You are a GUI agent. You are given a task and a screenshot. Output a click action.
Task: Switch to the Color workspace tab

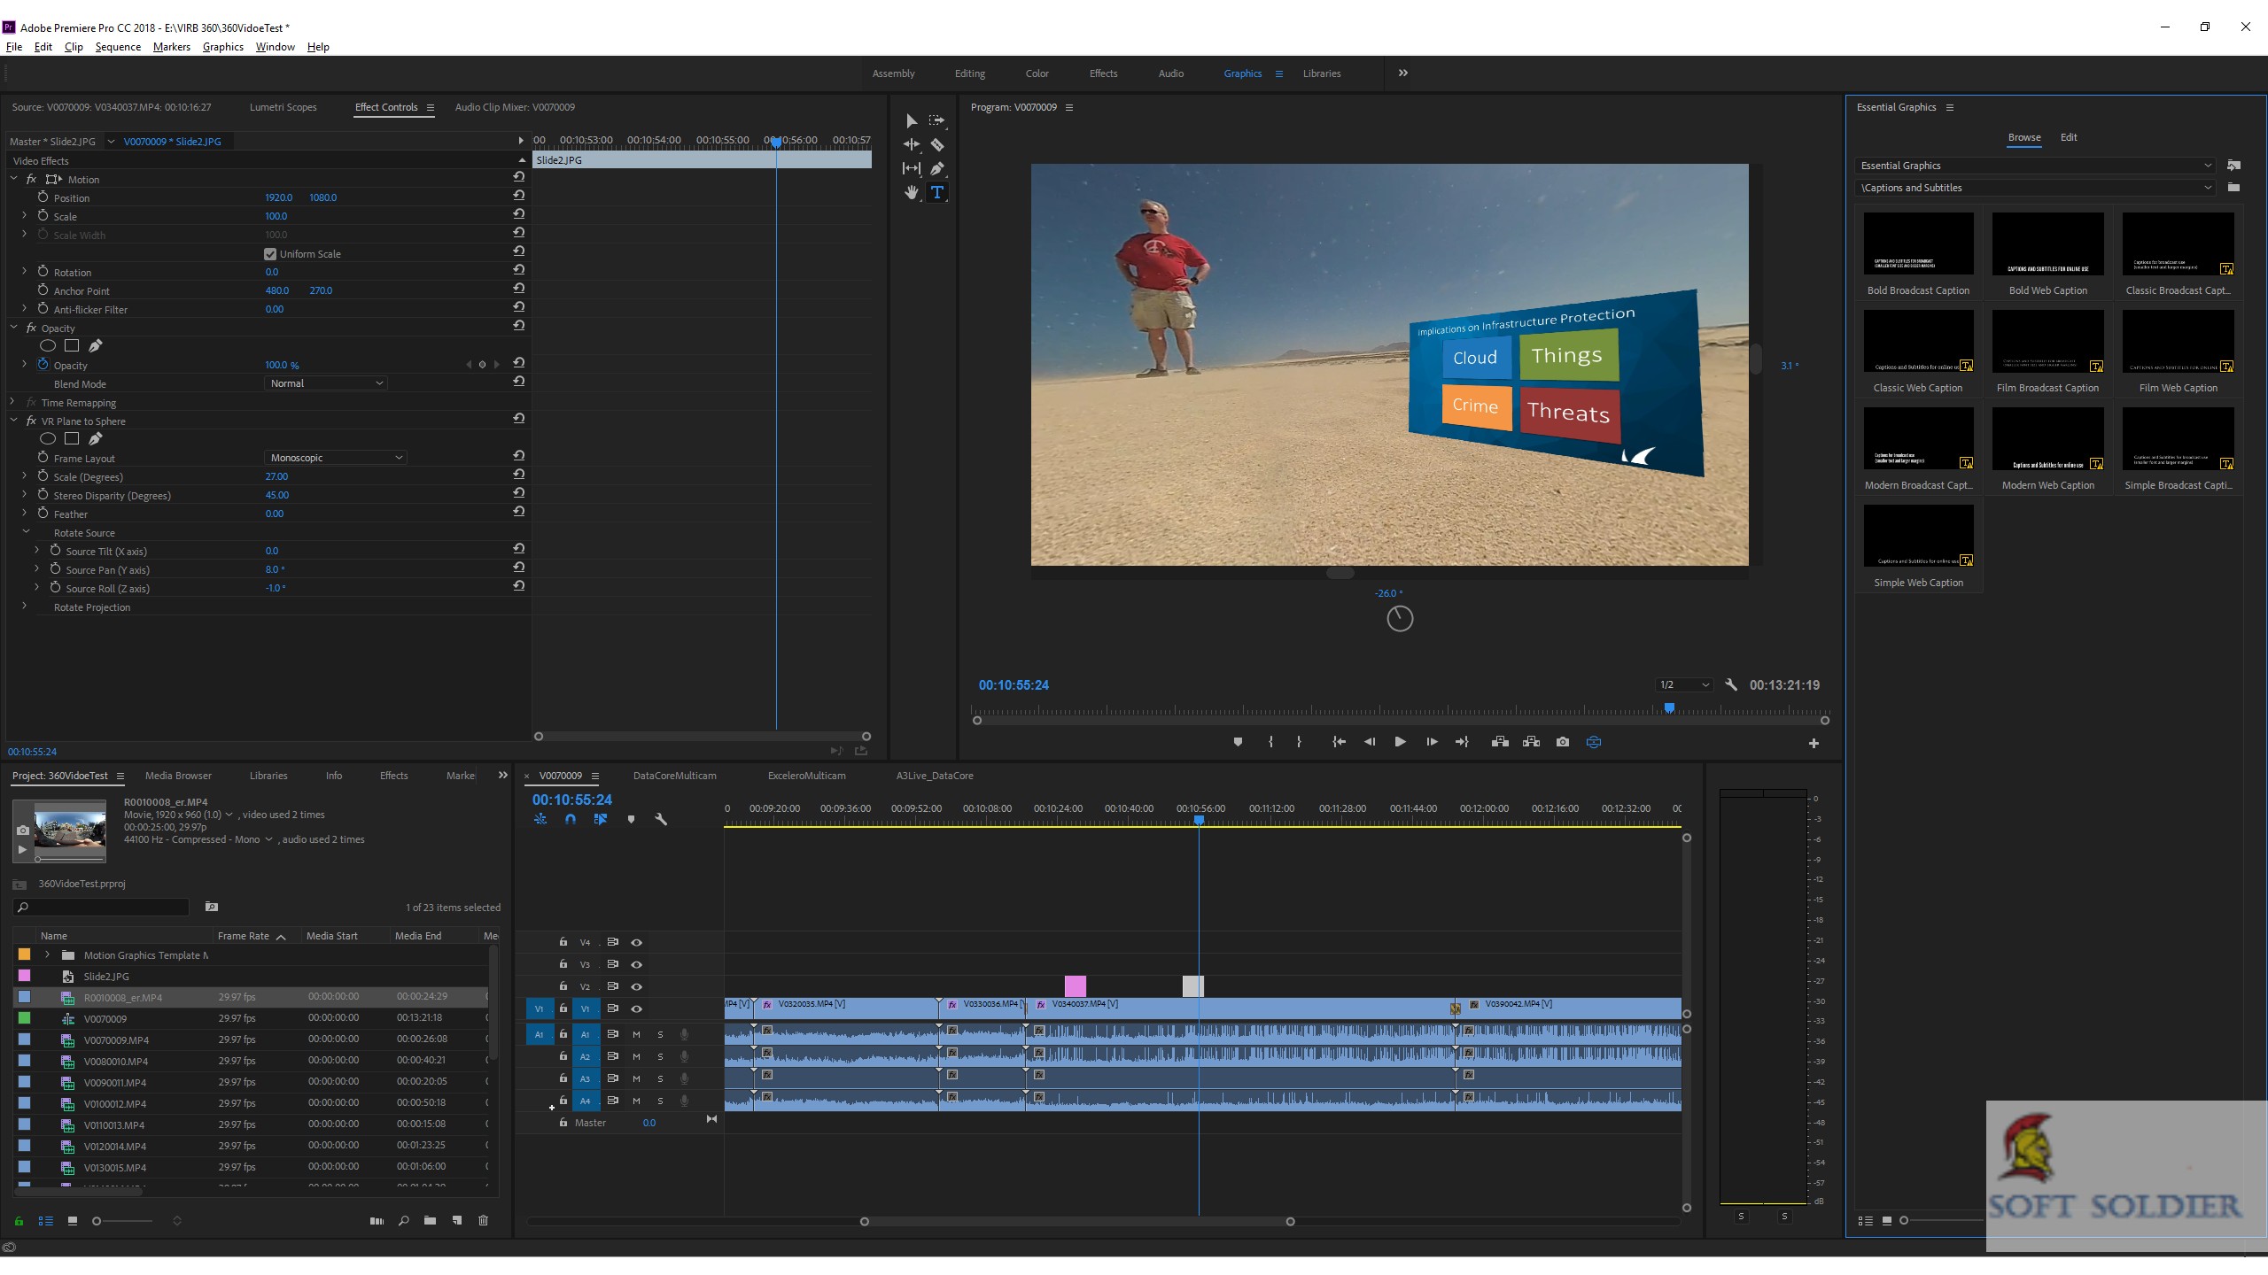[1036, 72]
